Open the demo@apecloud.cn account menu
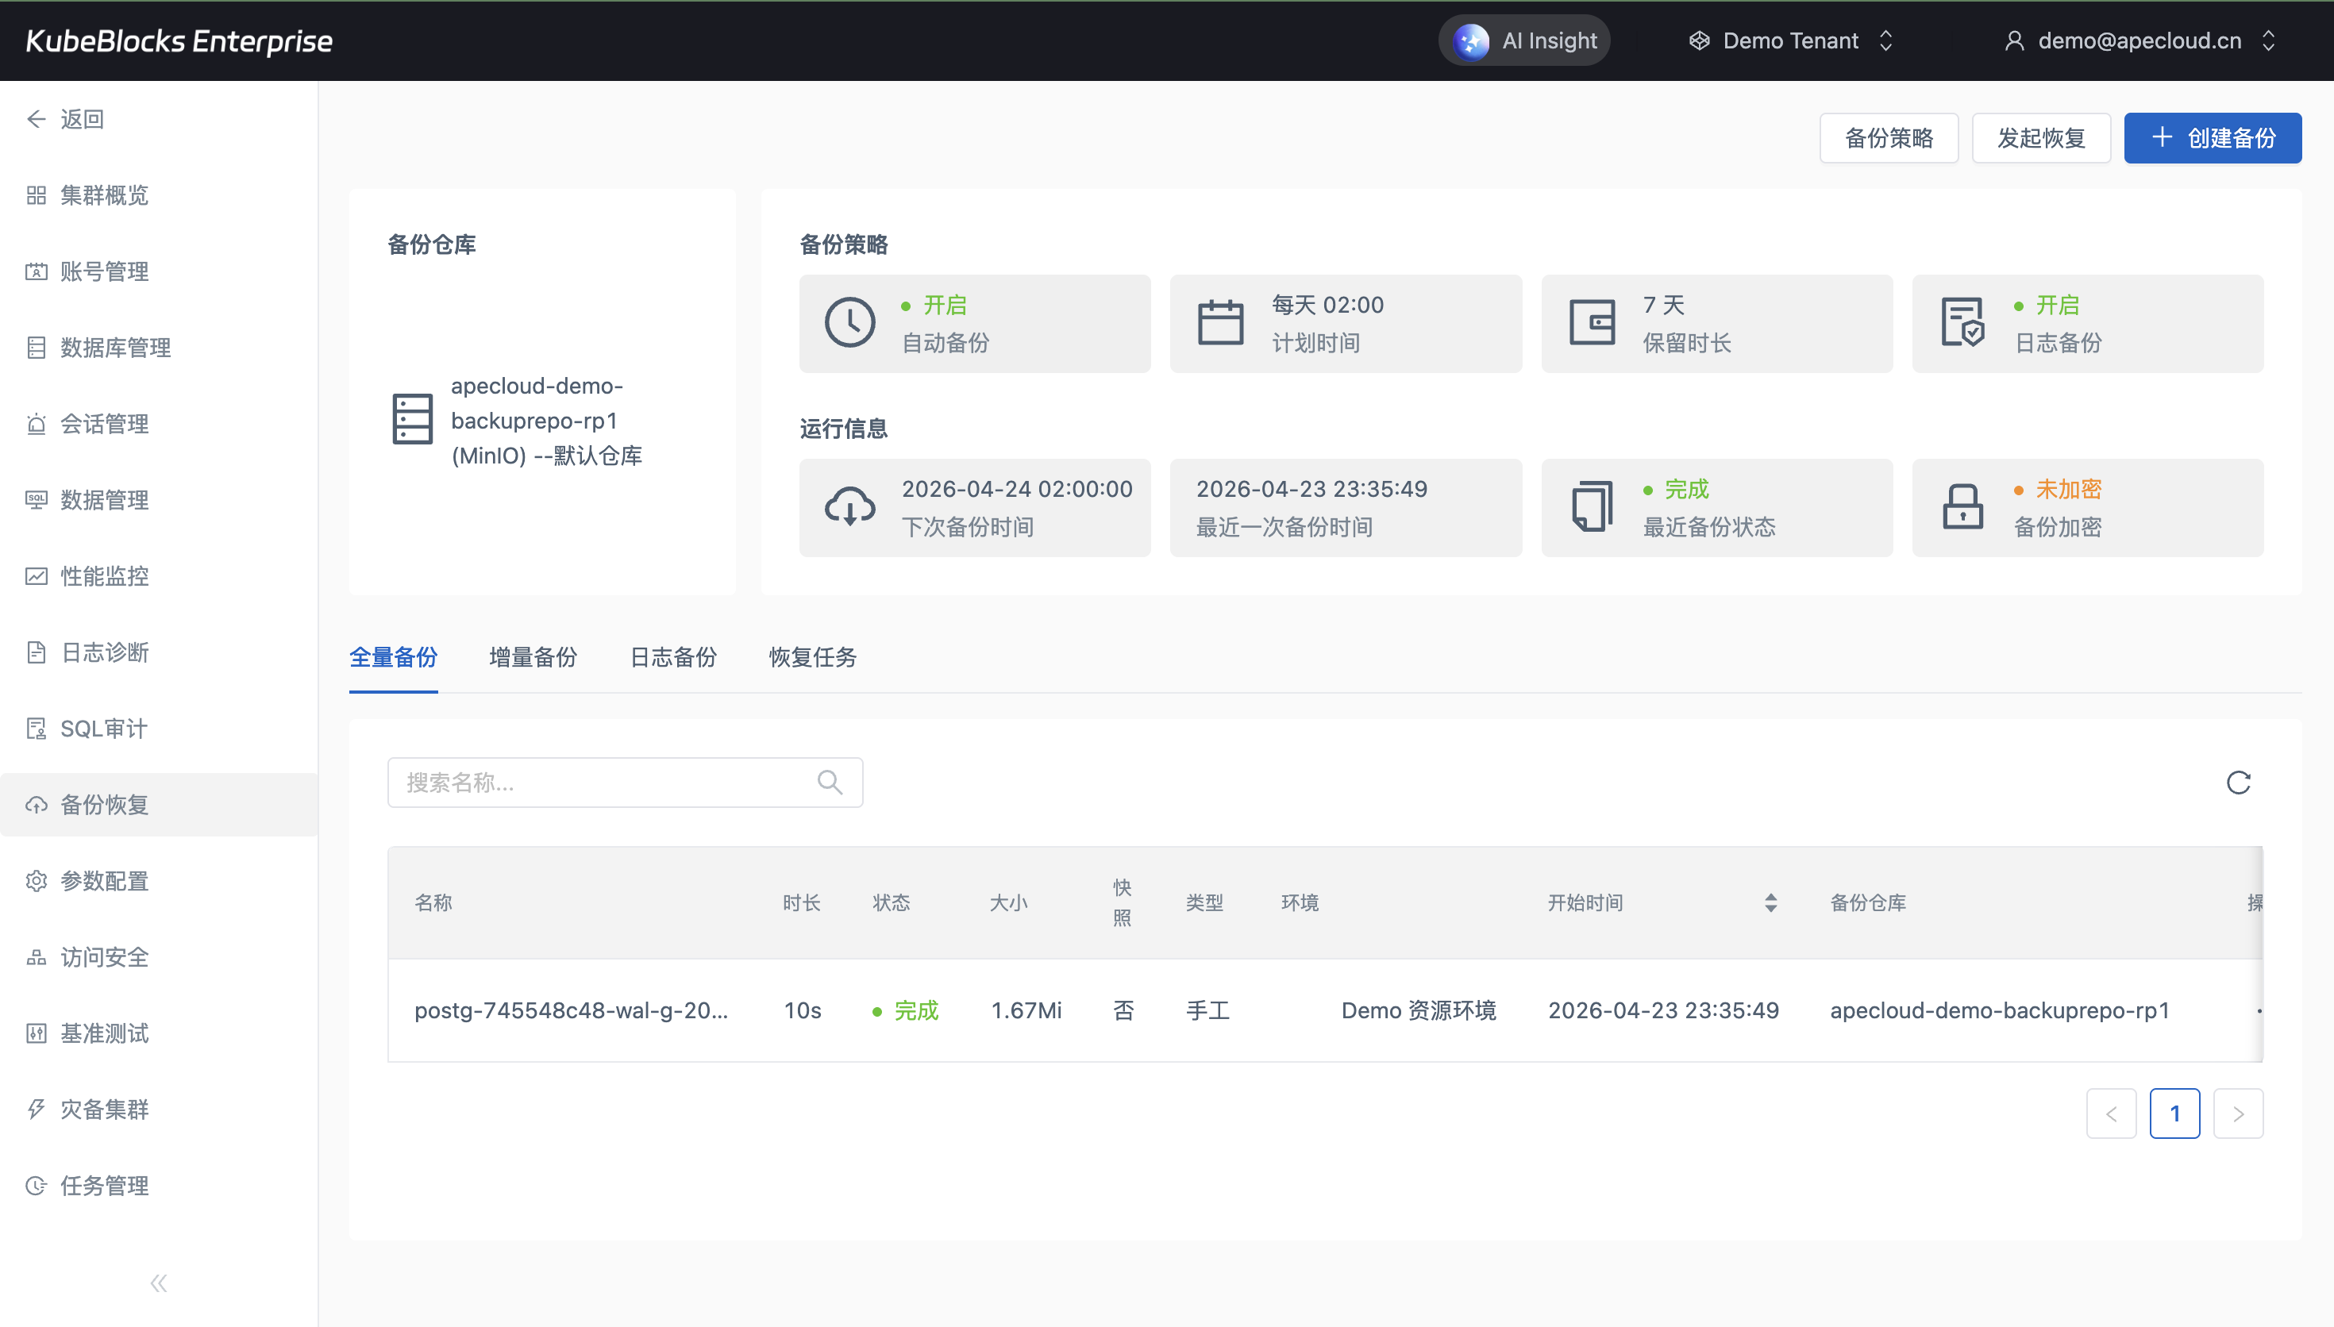 click(2139, 41)
